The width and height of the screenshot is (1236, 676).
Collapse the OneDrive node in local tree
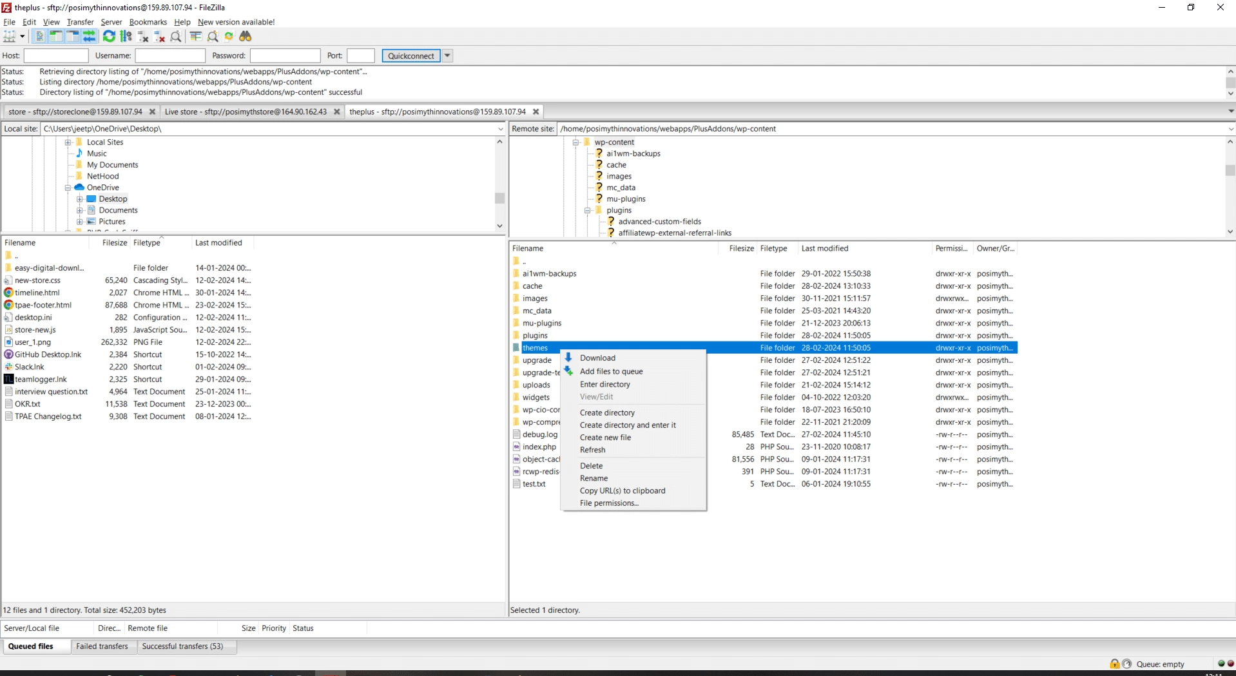pyautogui.click(x=68, y=188)
